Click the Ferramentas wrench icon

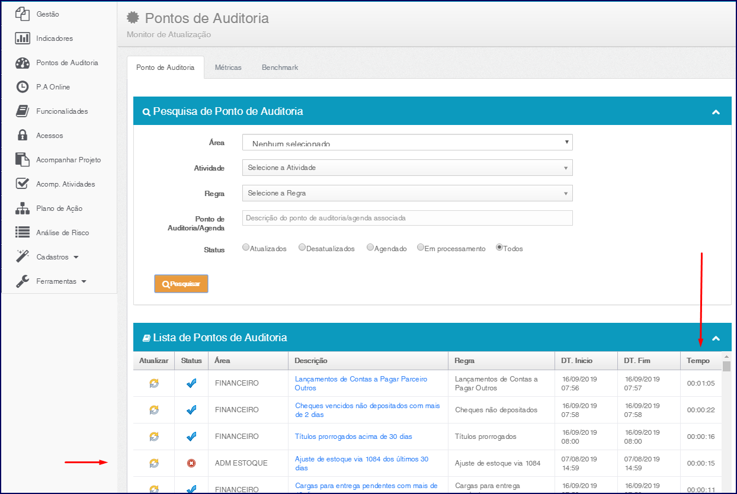coord(23,281)
